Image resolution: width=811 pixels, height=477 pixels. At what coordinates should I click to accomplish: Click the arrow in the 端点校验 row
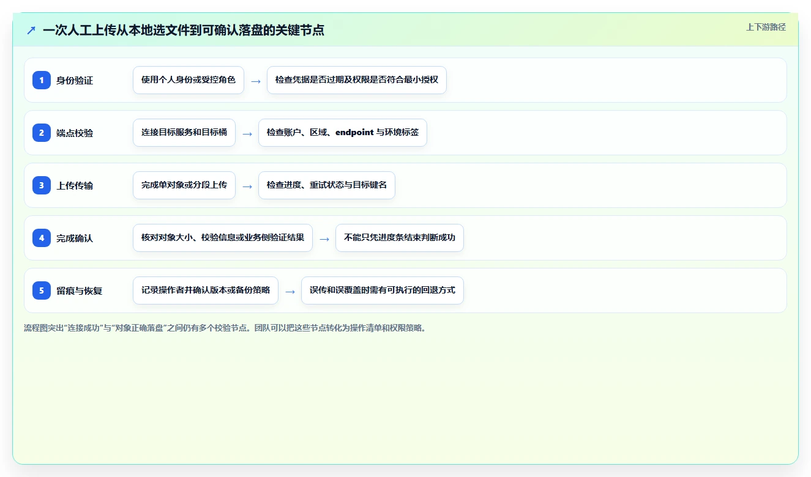coord(247,133)
